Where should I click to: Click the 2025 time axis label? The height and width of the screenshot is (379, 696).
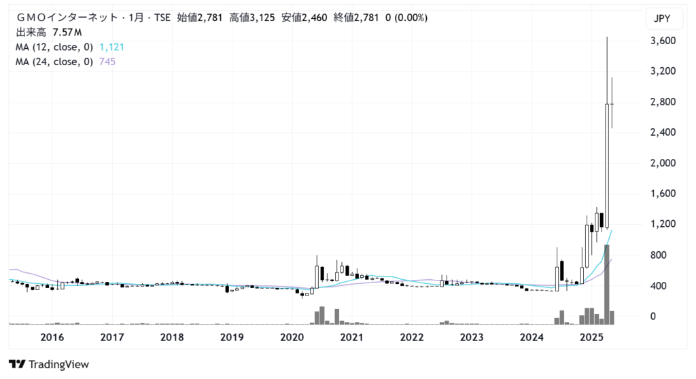coord(591,338)
